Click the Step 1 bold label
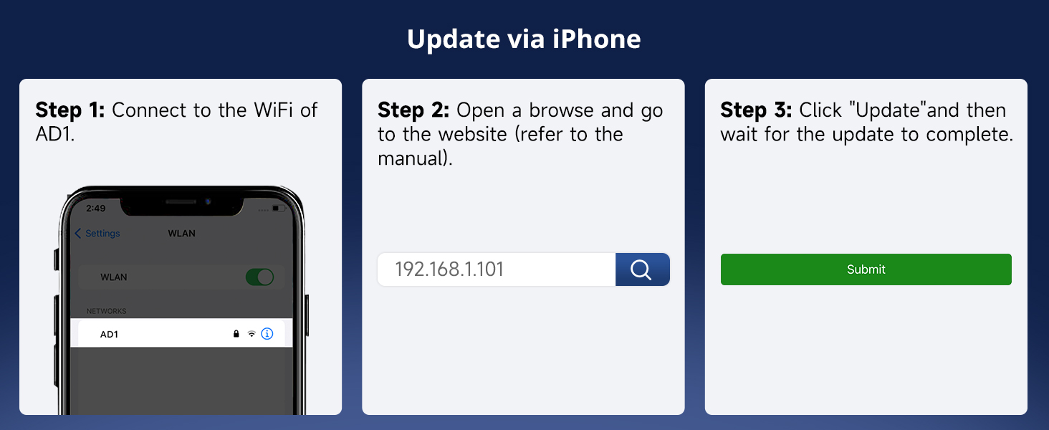 point(70,110)
